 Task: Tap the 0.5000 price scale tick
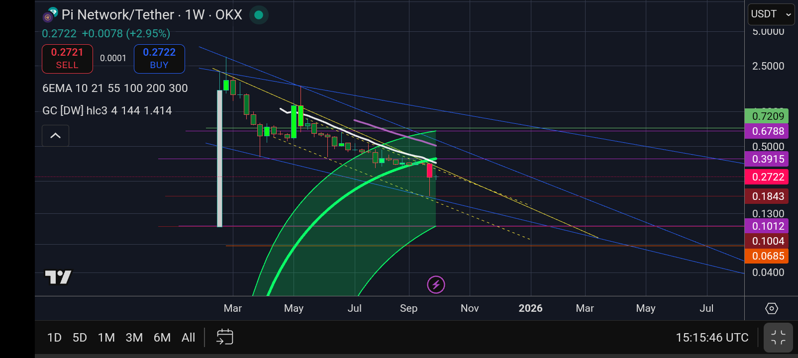pyautogui.click(x=768, y=146)
